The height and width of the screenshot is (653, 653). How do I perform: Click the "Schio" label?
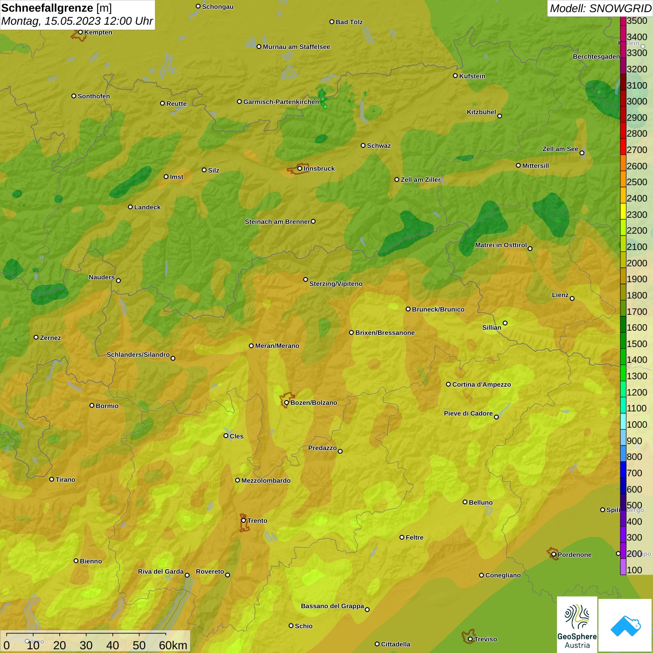click(304, 626)
